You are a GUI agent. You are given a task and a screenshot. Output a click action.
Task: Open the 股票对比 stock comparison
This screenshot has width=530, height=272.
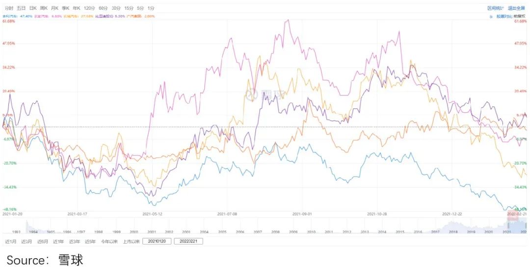click(x=504, y=16)
